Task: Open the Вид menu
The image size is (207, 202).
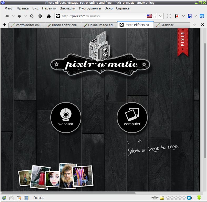Action: coord(35,8)
